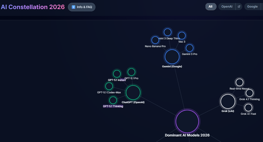Click the 'Dominant AI Models 2026' label
This screenshot has width=263, height=142.
(187, 135)
